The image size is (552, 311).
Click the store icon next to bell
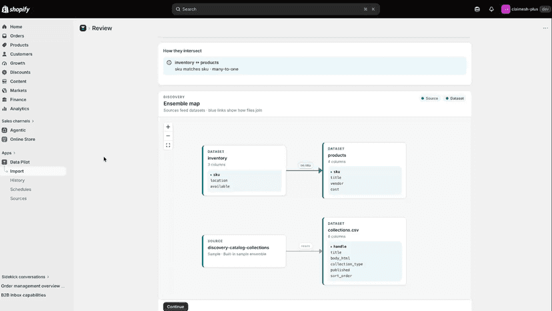tap(477, 9)
